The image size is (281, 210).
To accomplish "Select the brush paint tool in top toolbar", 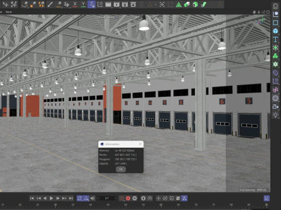I will point(50,4).
